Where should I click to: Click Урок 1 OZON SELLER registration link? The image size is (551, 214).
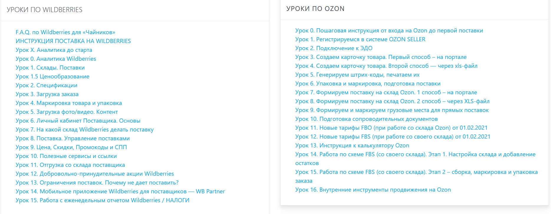(x=360, y=39)
